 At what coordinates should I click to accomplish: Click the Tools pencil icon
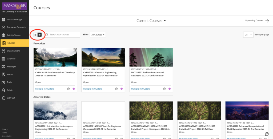pos(3,82)
